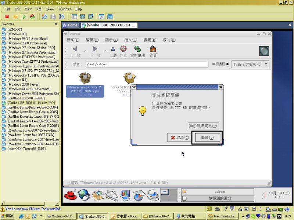The height and width of the screenshot is (220, 294).
Task: Click the VMware reset button
Action: click(32, 16)
